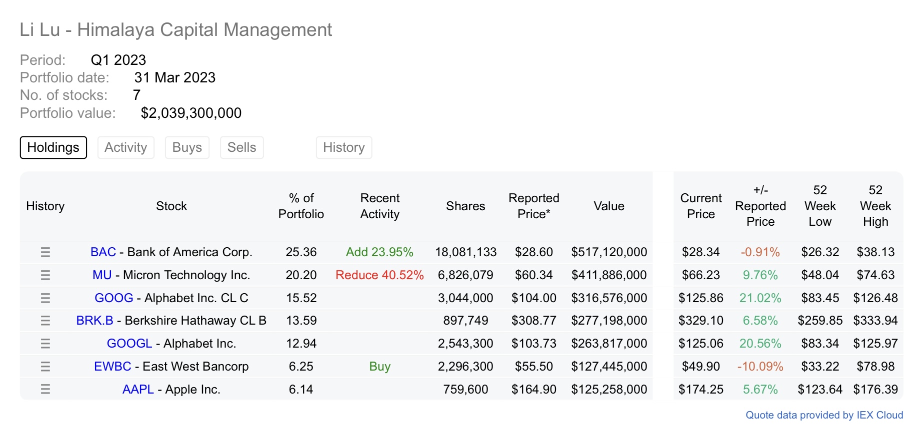Open the BRK.B ticker link
Viewport: 920px width, 434px height.
pos(94,321)
